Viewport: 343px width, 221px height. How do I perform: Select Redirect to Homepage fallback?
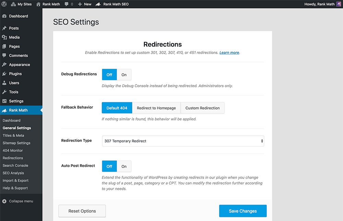point(156,107)
